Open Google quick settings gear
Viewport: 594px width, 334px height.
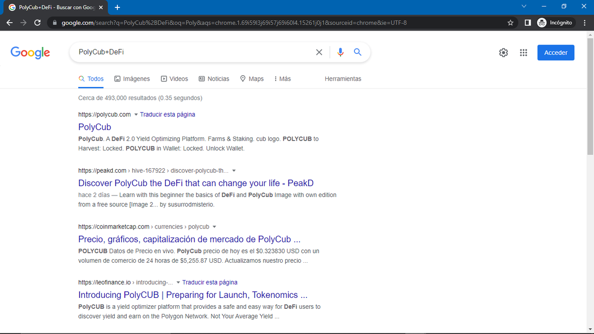click(503, 52)
